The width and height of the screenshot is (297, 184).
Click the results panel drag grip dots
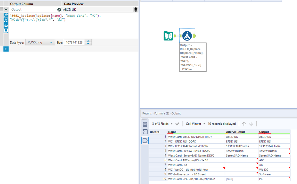[145, 119]
